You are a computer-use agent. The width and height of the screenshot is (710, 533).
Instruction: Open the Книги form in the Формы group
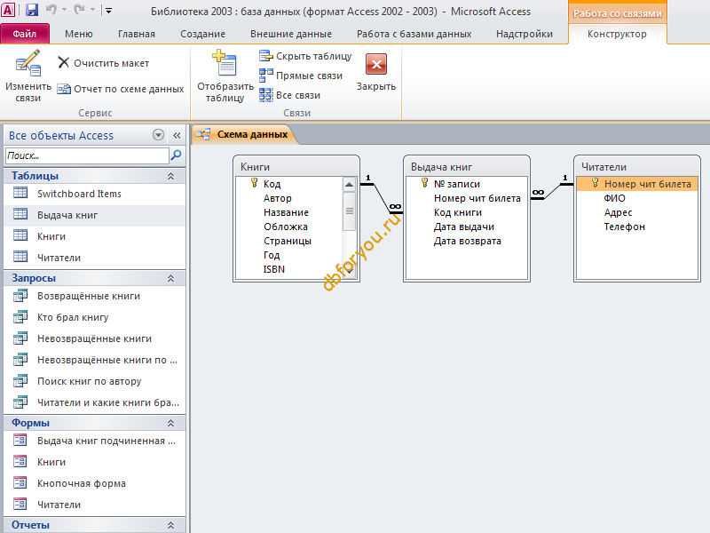click(95, 462)
